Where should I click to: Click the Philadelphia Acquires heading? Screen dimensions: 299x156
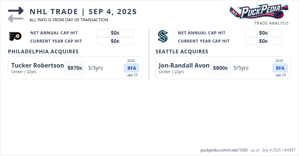point(43,52)
